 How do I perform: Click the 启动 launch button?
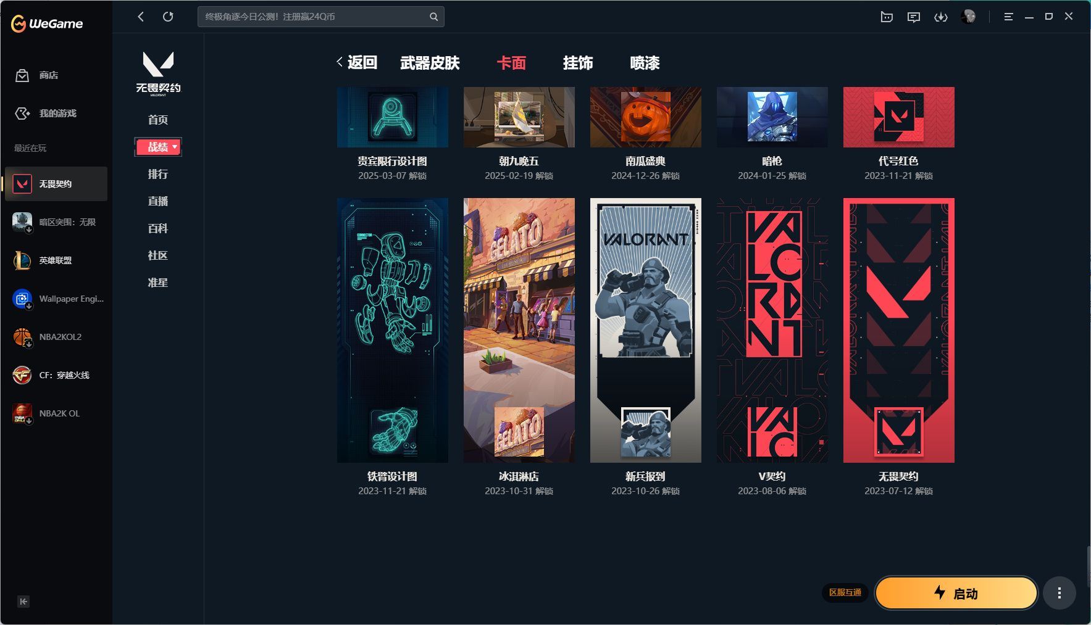click(x=955, y=593)
